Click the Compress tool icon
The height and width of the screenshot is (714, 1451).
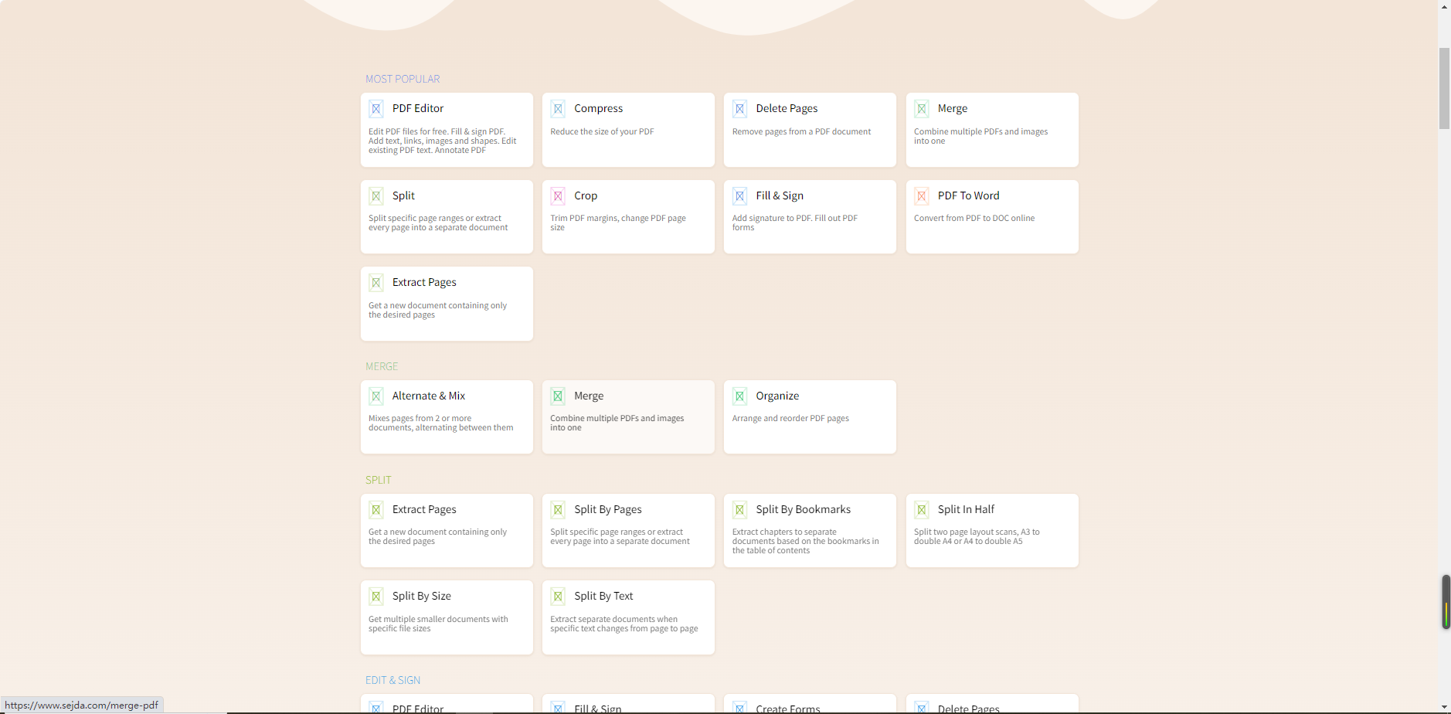tap(558, 109)
